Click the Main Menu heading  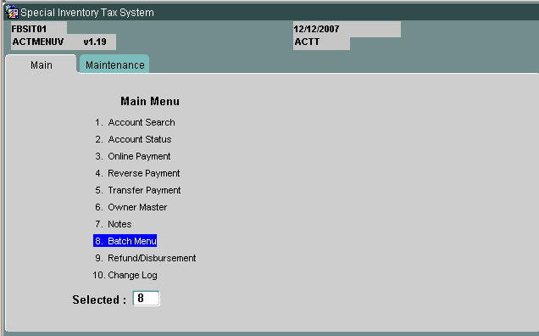(150, 101)
